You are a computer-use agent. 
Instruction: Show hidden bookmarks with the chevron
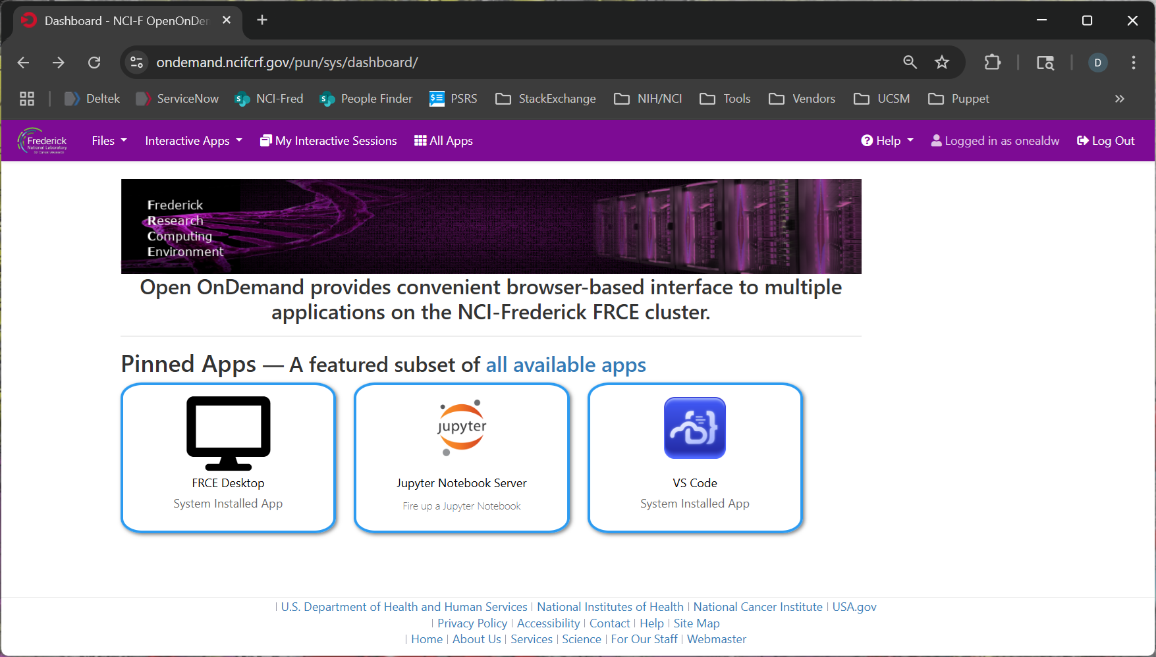pos(1119,98)
